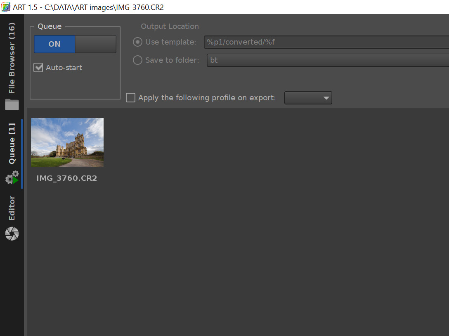
Task: Click the blue ON half of Queue switch
Action: pos(54,44)
